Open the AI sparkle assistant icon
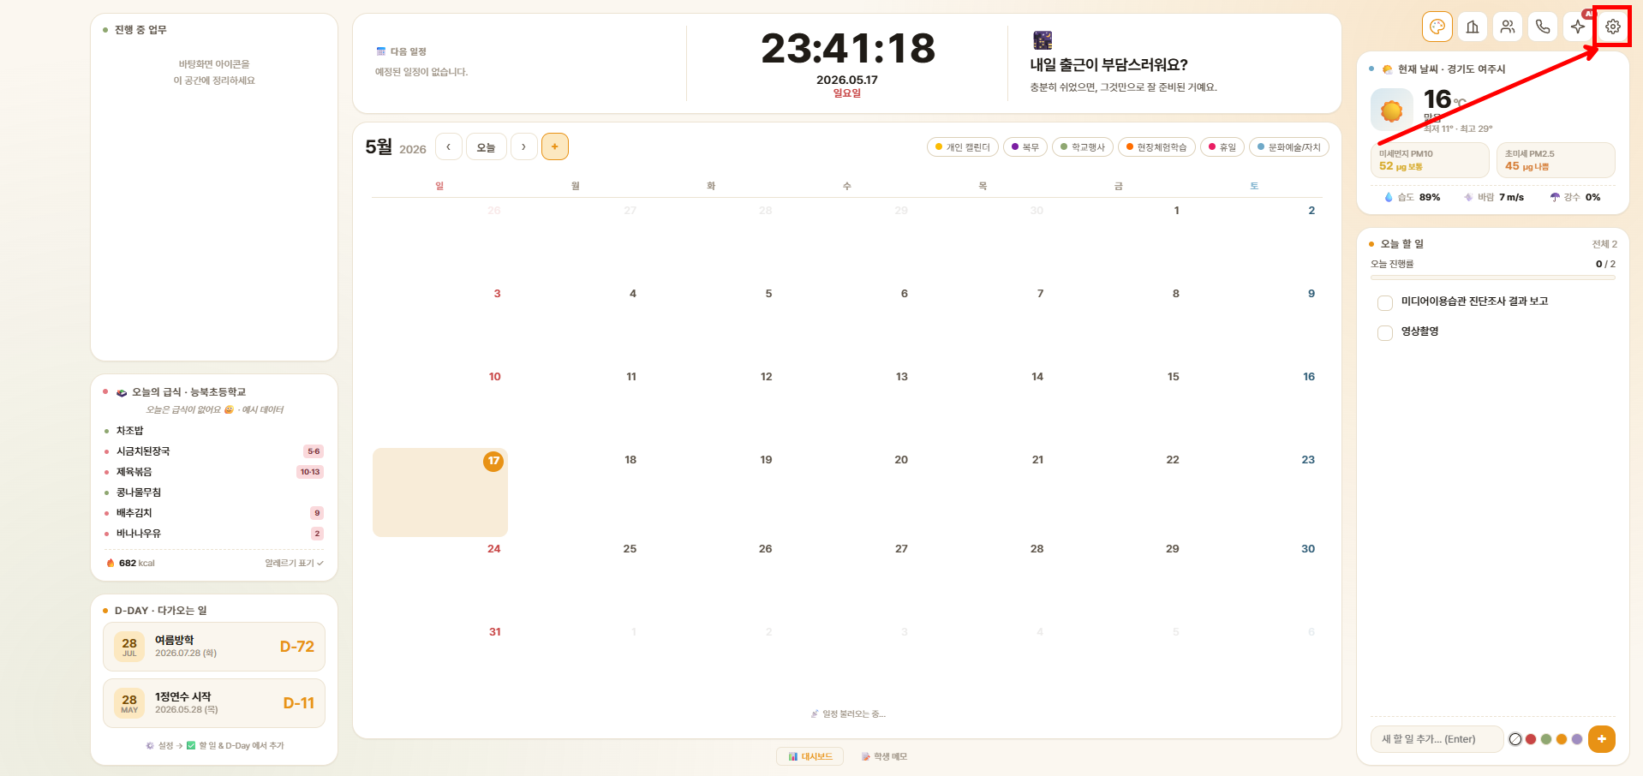The width and height of the screenshot is (1643, 776). 1578,27
